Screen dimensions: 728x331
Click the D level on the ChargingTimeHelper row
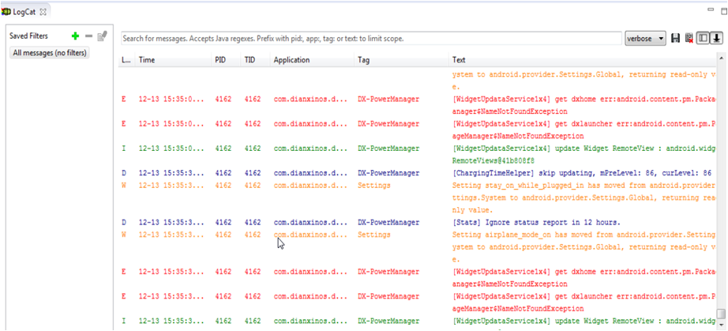124,173
